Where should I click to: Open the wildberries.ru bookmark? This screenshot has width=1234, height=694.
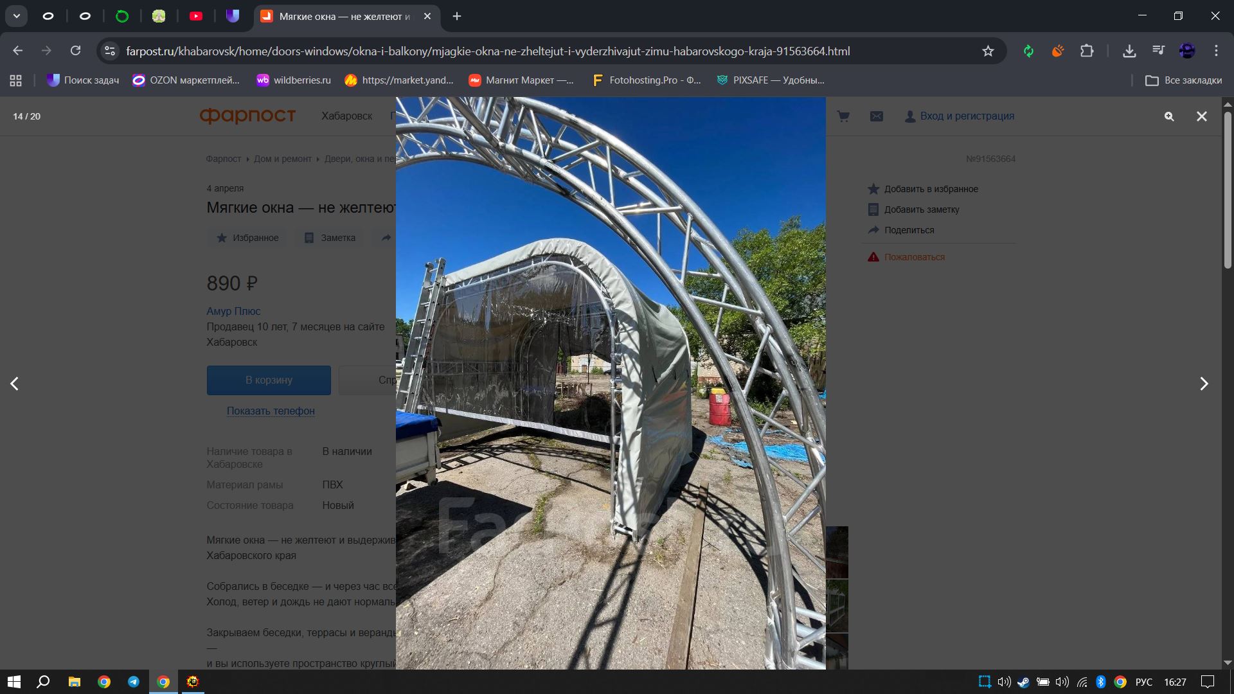[293, 80]
